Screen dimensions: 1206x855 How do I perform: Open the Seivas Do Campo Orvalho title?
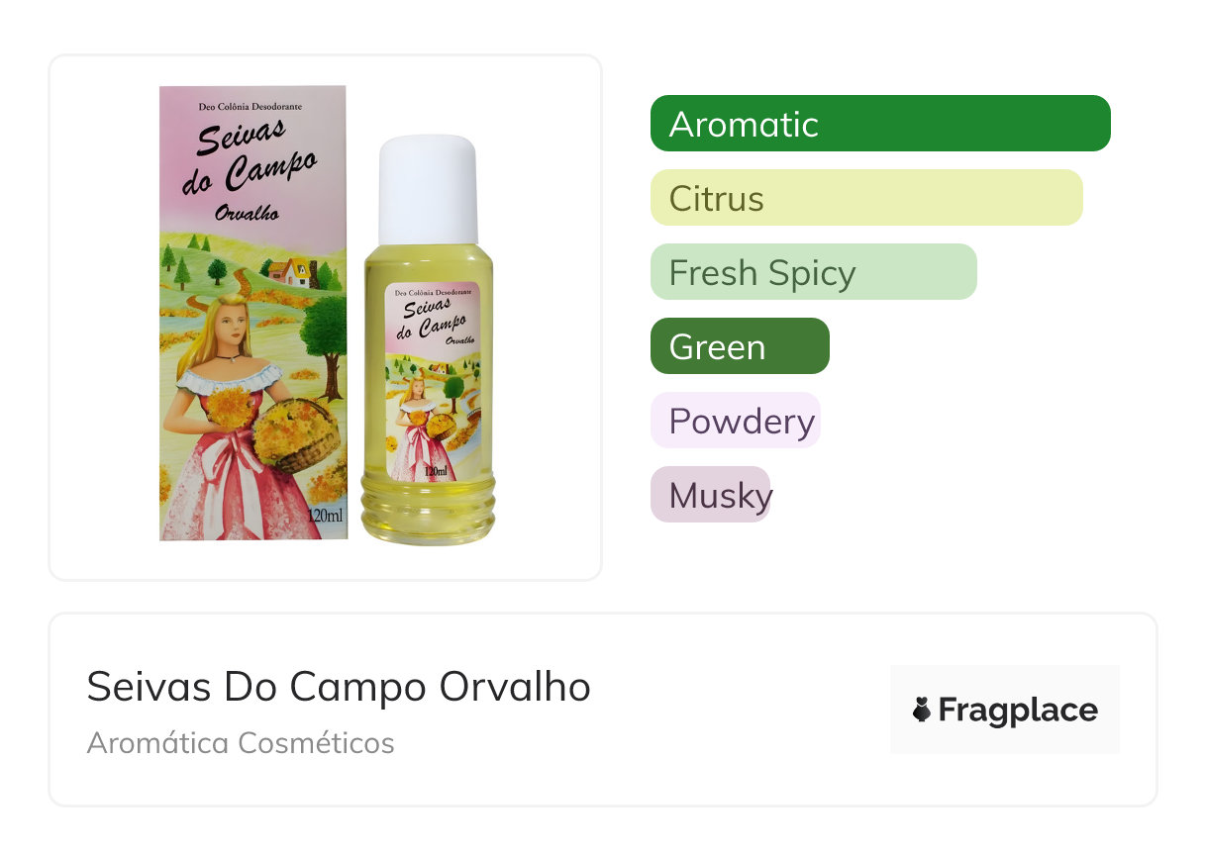click(x=339, y=687)
